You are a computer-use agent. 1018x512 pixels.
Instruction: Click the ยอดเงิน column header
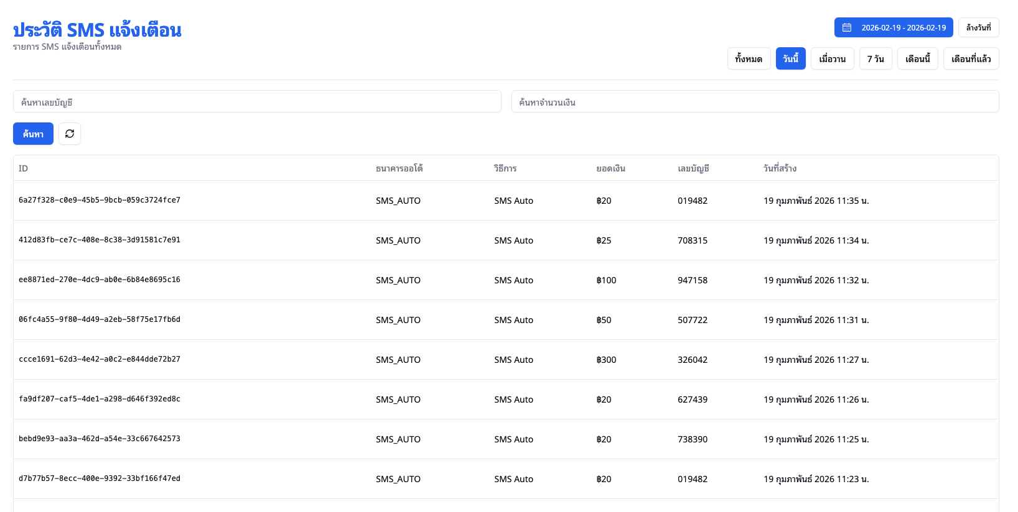coord(610,168)
